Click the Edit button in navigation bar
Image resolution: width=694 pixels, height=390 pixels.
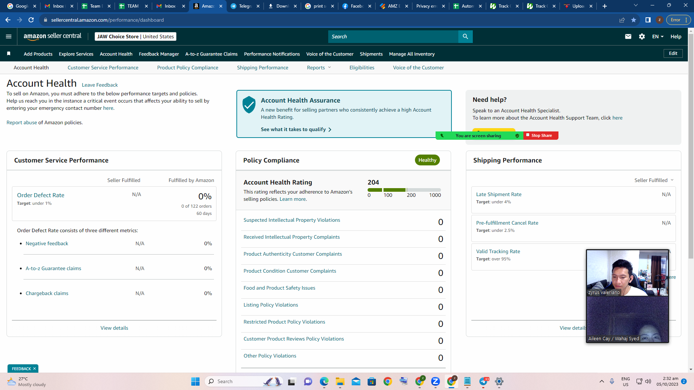coord(673,53)
